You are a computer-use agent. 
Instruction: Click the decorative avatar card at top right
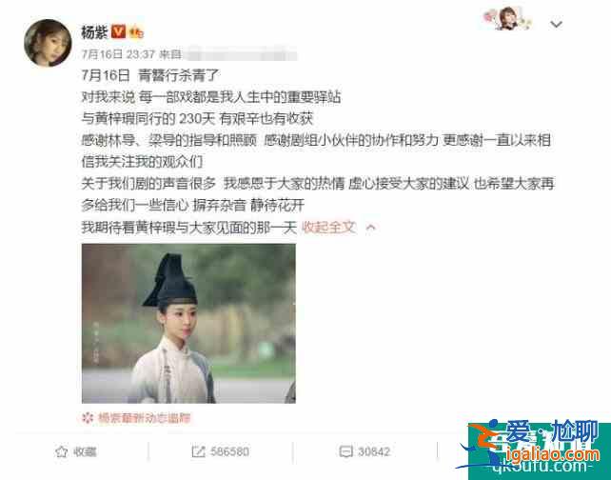click(x=507, y=18)
